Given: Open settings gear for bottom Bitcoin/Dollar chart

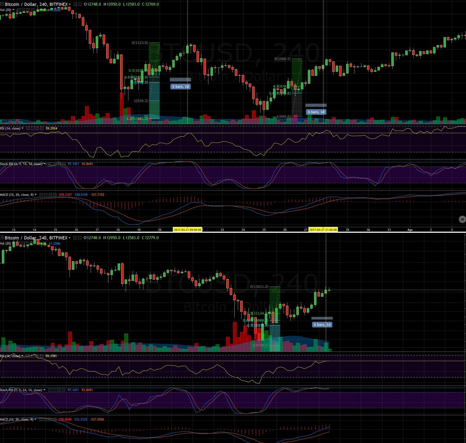Looking at the screenshot, I should pyautogui.click(x=80, y=238).
